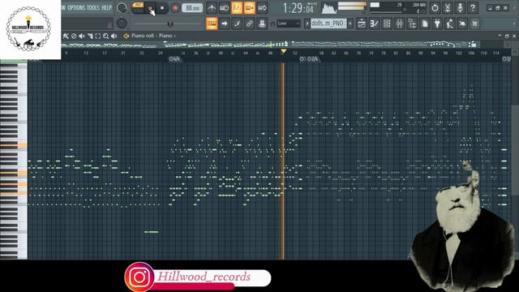This screenshot has height=292, width=519.
Task: Open the Piano roll view icon
Action: point(375,24)
